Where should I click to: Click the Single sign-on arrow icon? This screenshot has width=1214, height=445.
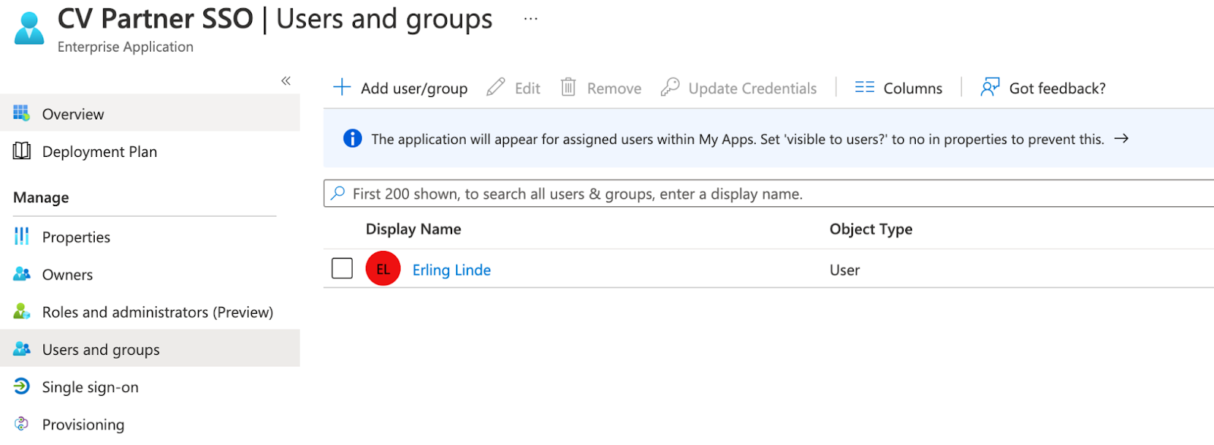coord(21,386)
